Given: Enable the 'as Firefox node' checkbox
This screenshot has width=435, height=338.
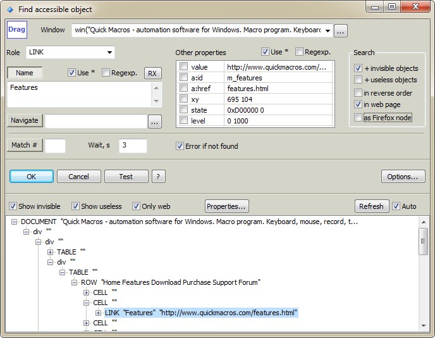Looking at the screenshot, I should click(x=358, y=118).
